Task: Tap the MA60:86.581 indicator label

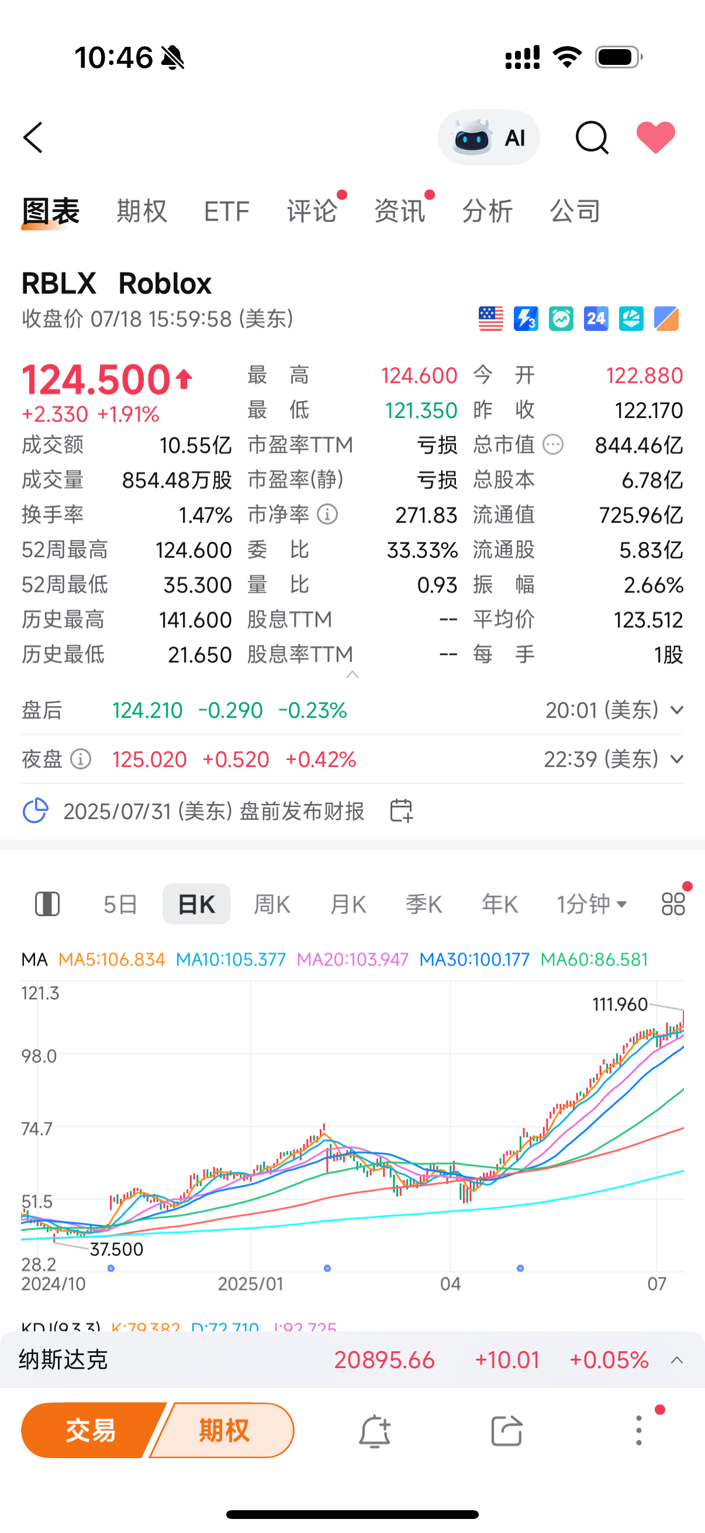Action: [x=594, y=959]
